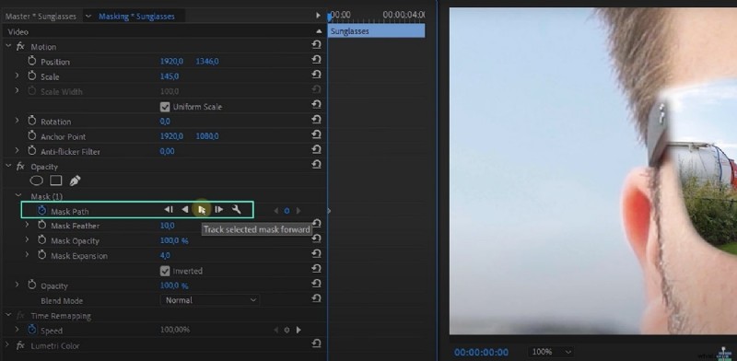Open Blend Mode Normal dropdown
The width and height of the screenshot is (737, 361).
210,300
